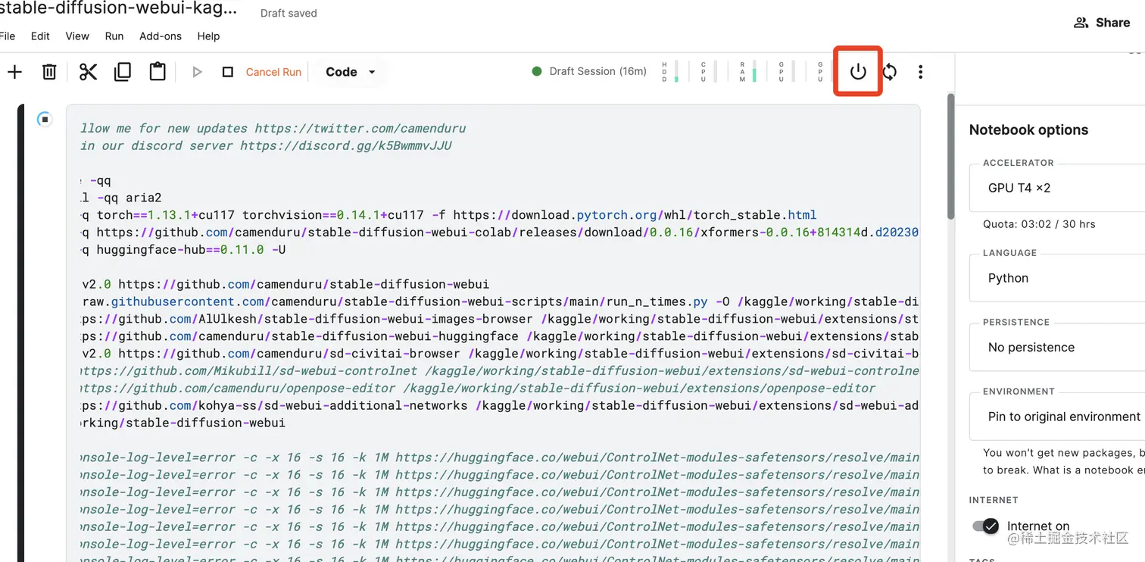Click the Notebook options heading
The height and width of the screenshot is (562, 1145).
point(1028,130)
